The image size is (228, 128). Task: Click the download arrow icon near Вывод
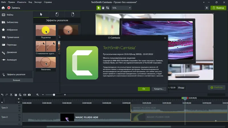(207, 8)
